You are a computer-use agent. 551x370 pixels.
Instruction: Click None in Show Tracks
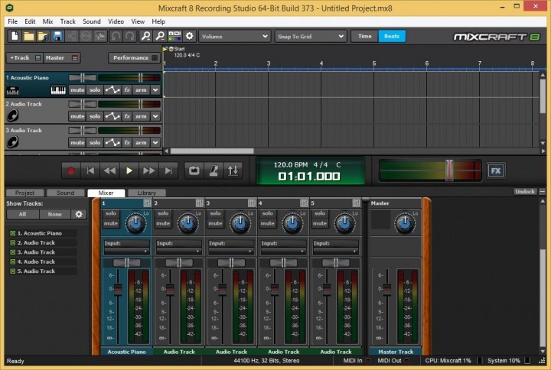(55, 214)
